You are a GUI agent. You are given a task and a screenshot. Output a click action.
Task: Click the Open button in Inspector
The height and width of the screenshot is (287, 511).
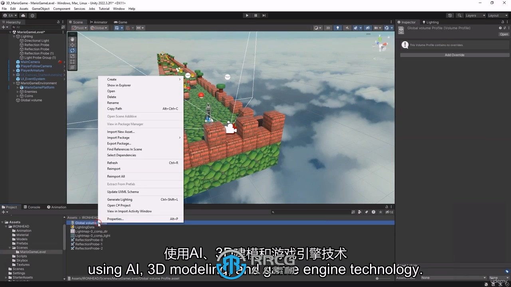[504, 34]
